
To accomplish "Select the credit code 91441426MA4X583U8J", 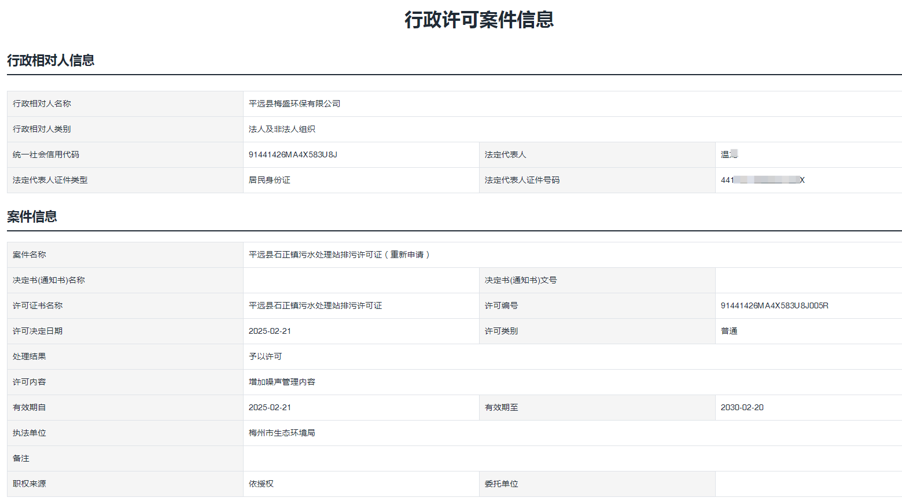I will pos(293,154).
